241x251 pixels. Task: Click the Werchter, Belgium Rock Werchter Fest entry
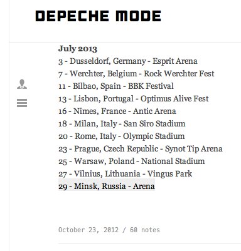[x=136, y=74]
